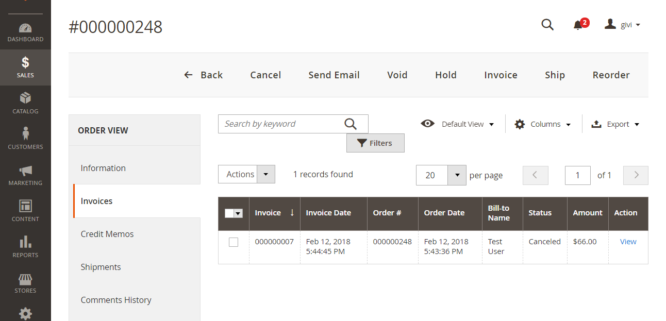Click the Cancel order button

tap(265, 75)
